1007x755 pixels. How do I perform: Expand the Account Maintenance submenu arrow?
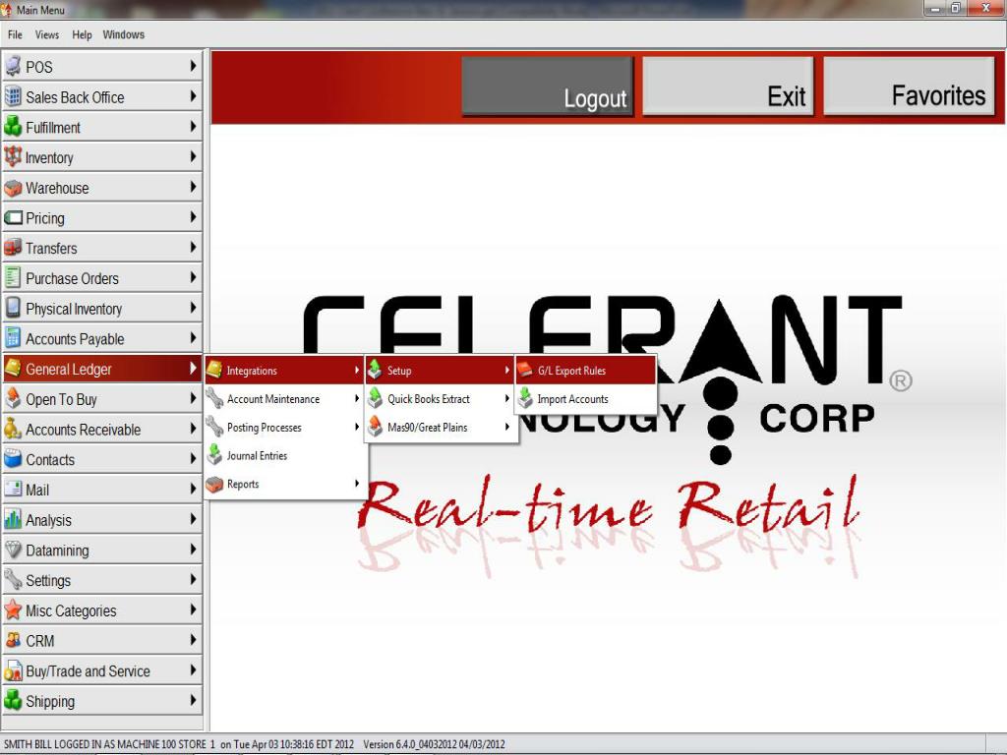pyautogui.click(x=356, y=399)
